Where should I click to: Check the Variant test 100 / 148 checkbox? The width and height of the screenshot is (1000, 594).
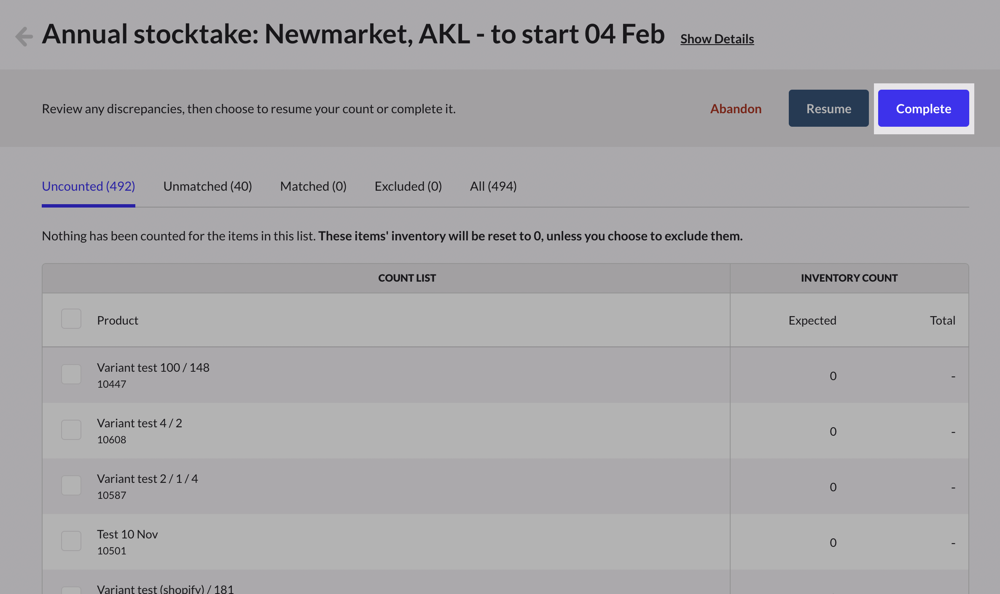[71, 374]
